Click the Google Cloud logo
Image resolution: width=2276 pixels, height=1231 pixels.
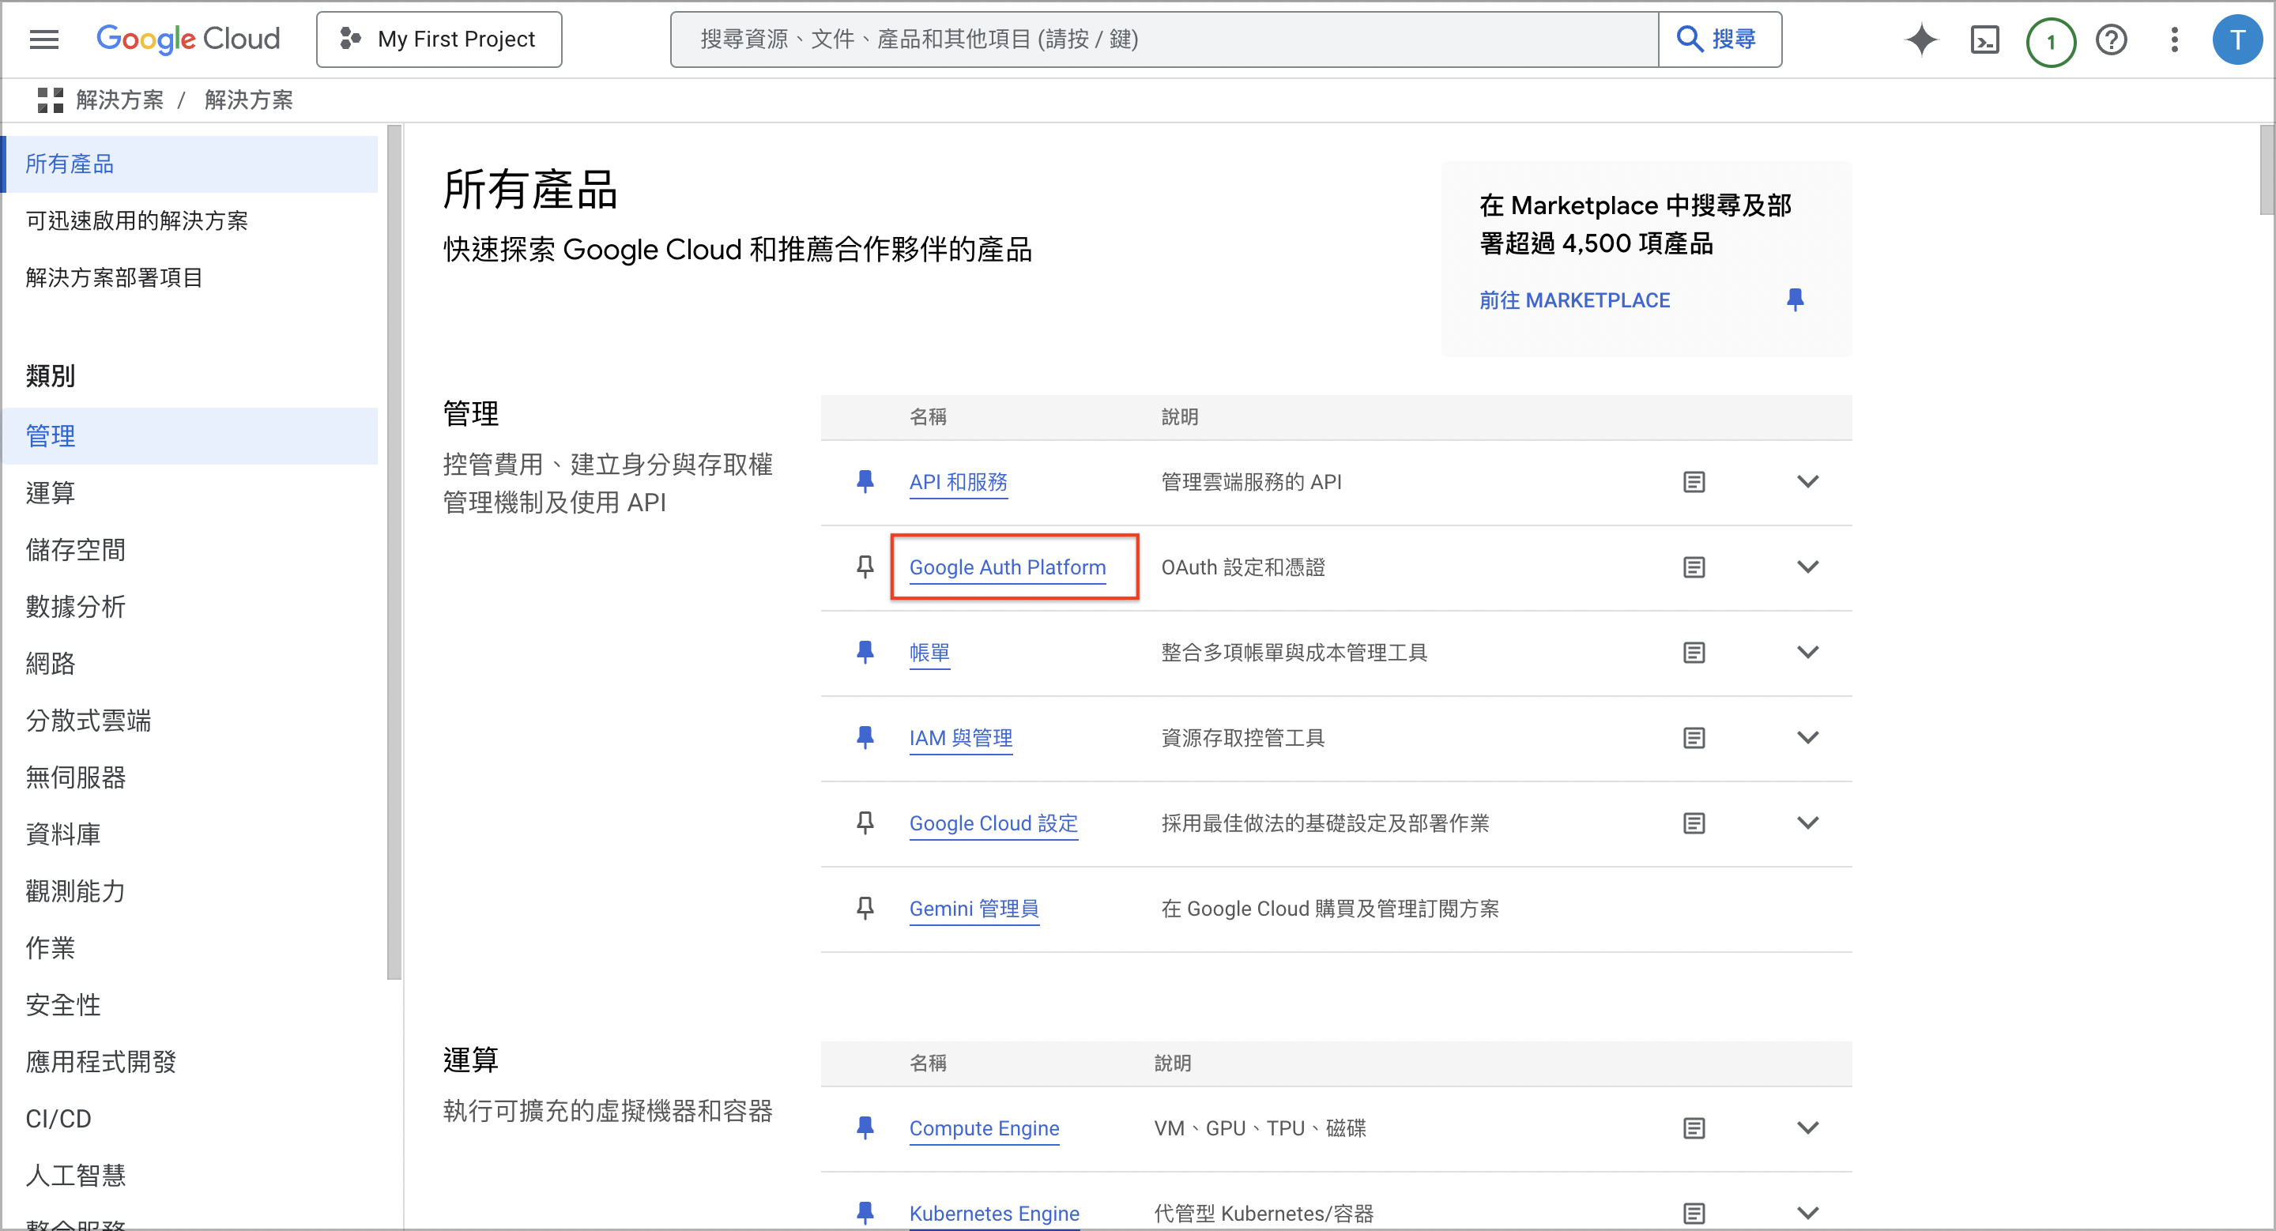coord(187,39)
